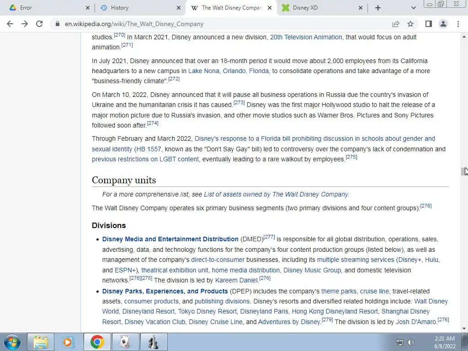Open Disney Media and Entertainment Distribution link
Screen dimensions: 468x351
[170, 239]
